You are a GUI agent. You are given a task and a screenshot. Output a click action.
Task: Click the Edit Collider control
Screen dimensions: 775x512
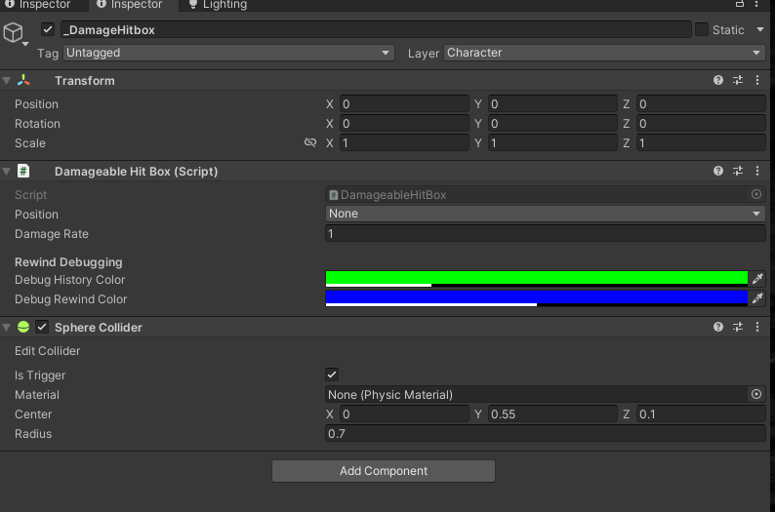[x=48, y=351]
